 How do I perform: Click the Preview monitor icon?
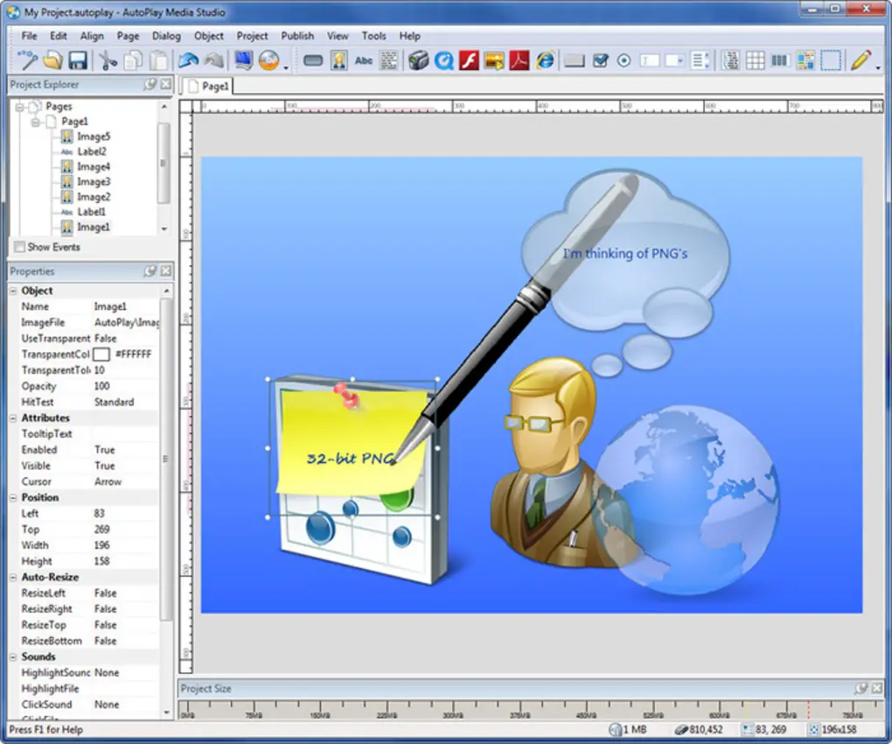pyautogui.click(x=243, y=60)
